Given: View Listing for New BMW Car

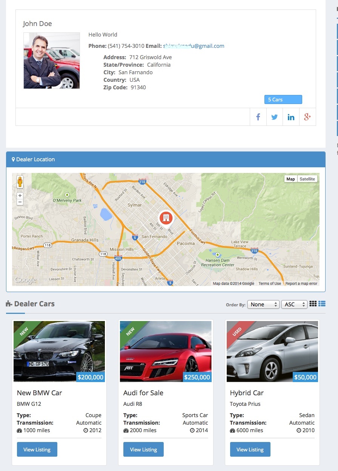Looking at the screenshot, I should point(37,450).
